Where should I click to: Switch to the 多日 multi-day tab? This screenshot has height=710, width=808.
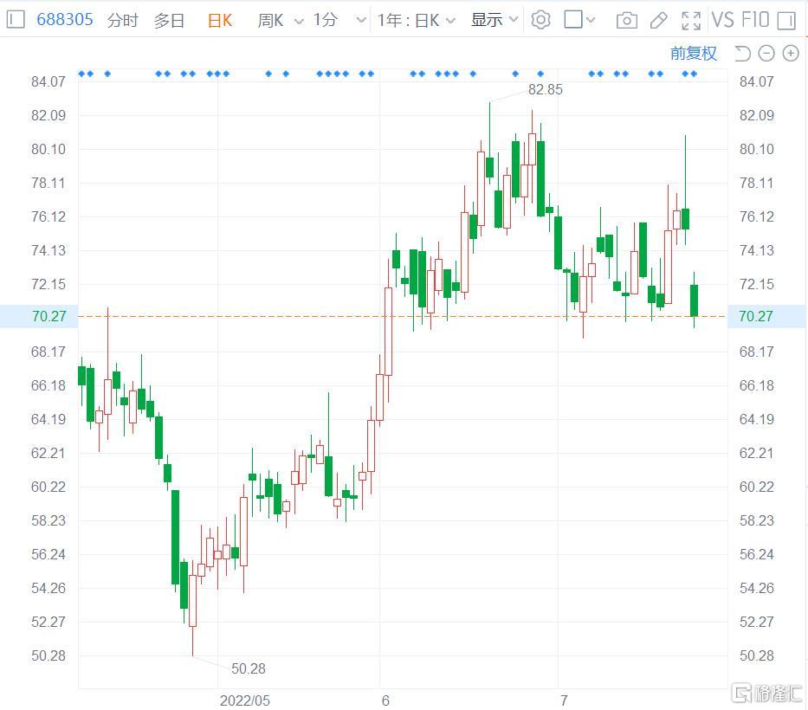169,20
